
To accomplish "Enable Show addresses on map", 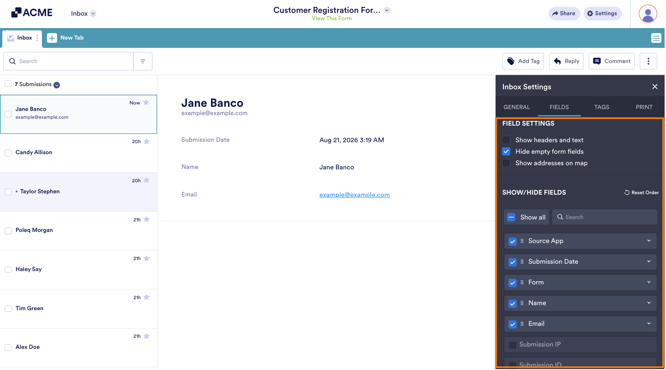I will (506, 163).
